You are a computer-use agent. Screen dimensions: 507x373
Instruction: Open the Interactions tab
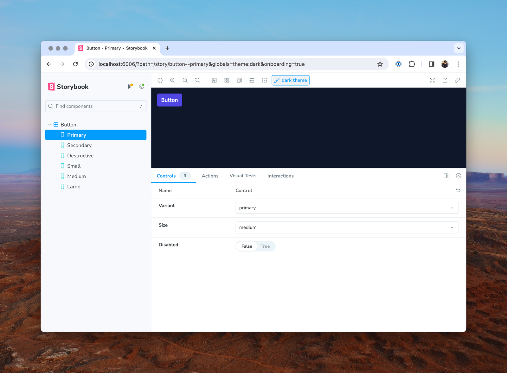280,176
